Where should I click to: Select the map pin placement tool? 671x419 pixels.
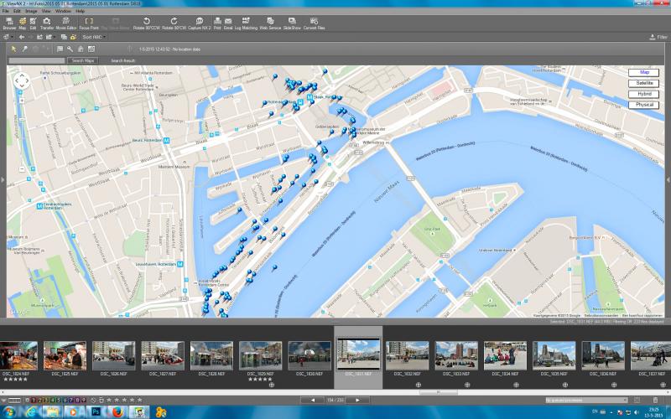pyautogui.click(x=25, y=49)
